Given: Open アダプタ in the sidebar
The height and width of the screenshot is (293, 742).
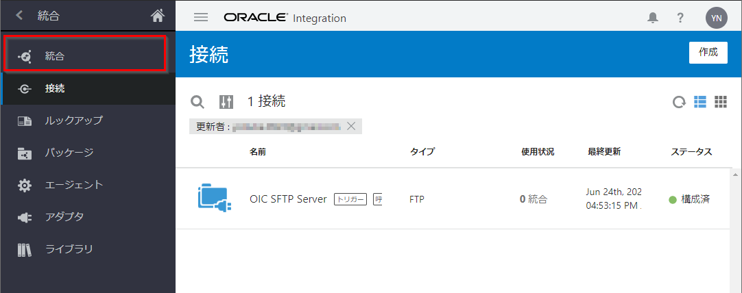Looking at the screenshot, I should (64, 217).
